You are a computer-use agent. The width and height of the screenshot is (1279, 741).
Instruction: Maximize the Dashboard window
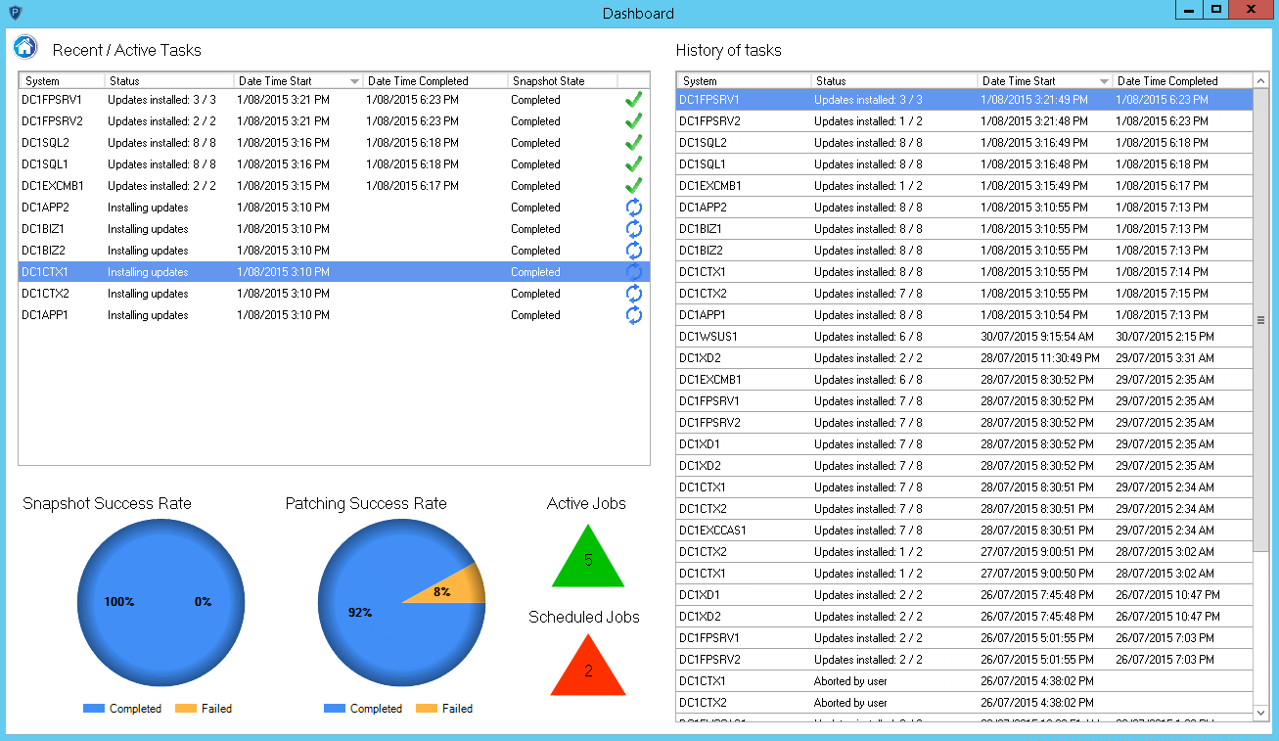[1215, 10]
